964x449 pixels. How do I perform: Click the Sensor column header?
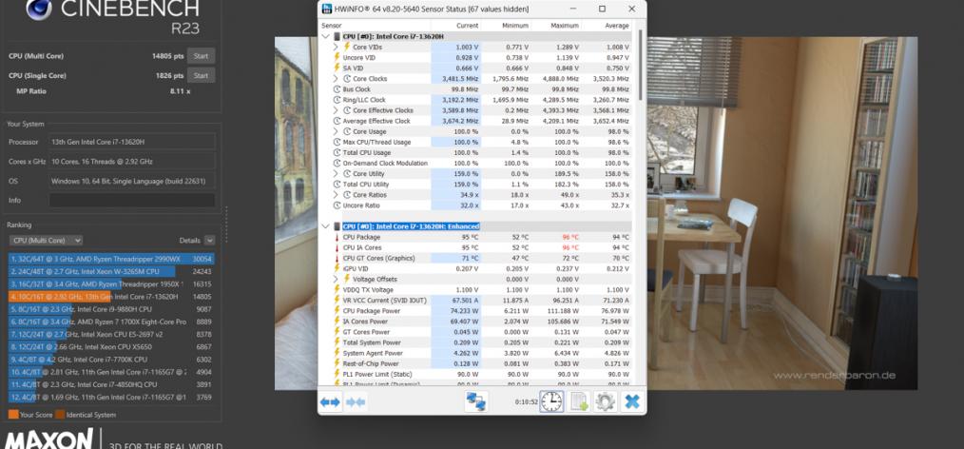(332, 26)
